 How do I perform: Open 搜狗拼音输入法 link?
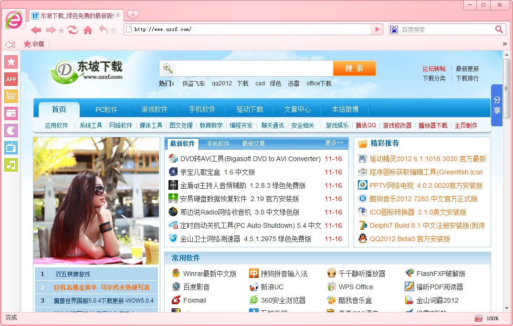click(284, 274)
